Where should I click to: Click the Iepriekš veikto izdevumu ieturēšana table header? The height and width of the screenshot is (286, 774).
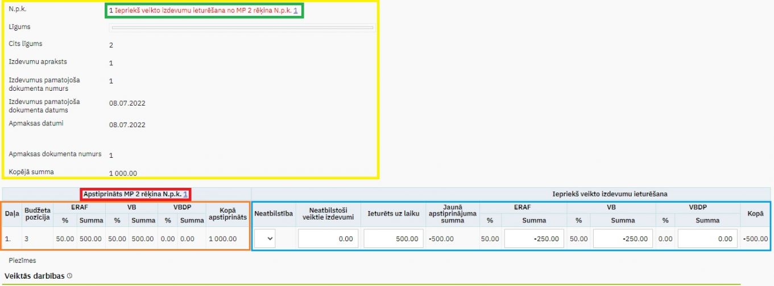610,194
